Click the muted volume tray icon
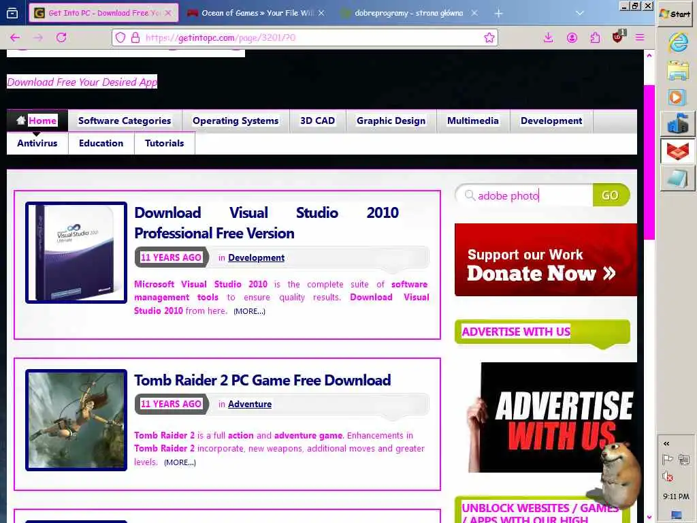Screen dimensions: 697x523 (667, 476)
